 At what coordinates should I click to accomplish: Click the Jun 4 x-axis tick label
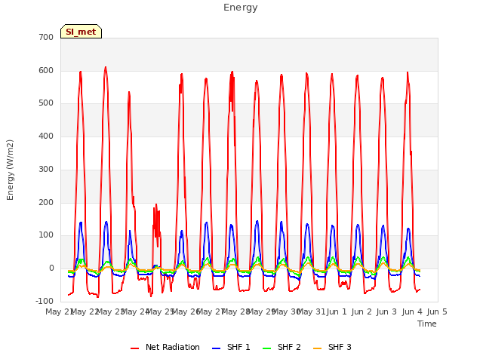pyautogui.click(x=412, y=311)
